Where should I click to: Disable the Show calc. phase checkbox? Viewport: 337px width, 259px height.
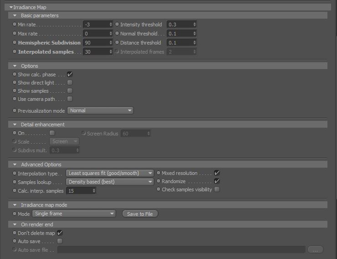(70, 75)
